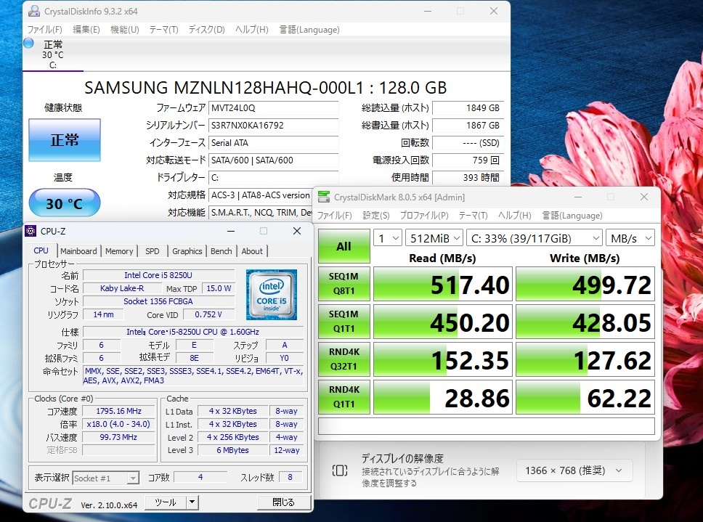Click the Intel Core i5 8250U name field
703x522 pixels.
click(159, 275)
